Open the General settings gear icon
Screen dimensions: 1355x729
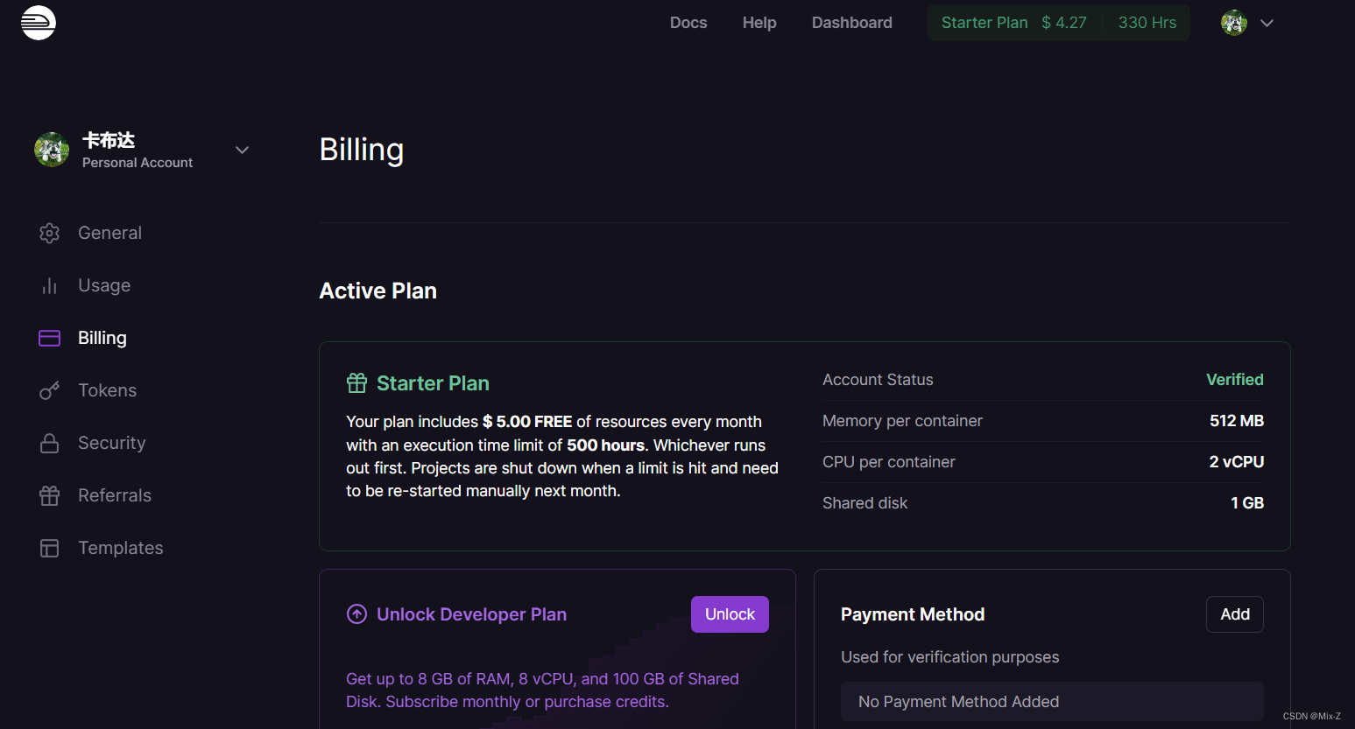coord(49,233)
